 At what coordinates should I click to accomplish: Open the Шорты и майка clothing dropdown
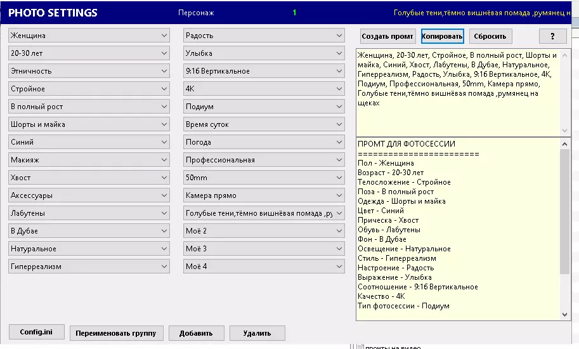click(x=89, y=124)
